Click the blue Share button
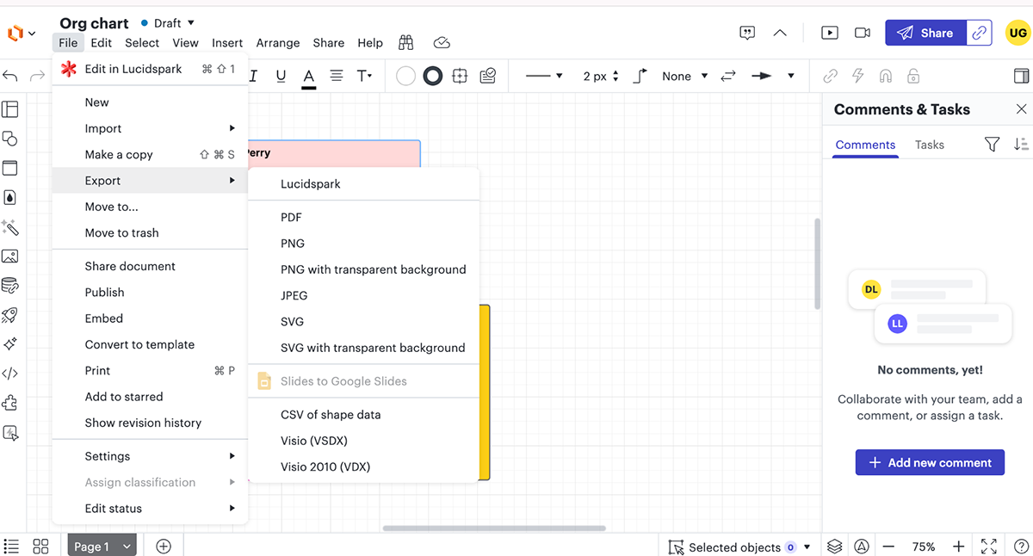 pyautogui.click(x=925, y=33)
